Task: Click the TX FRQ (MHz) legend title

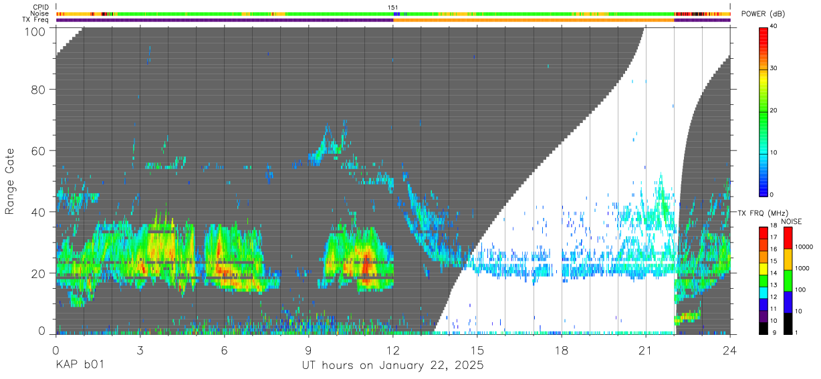Action: [763, 213]
